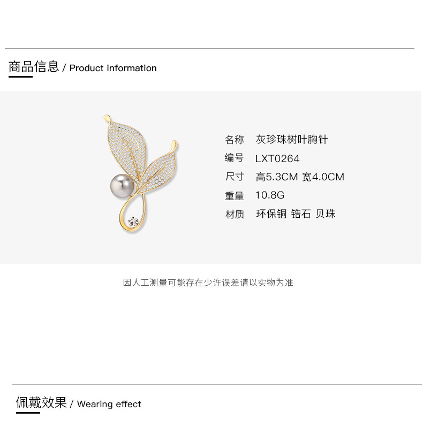Click the size value 高5.3CM 宽4.0CM

coord(300,177)
